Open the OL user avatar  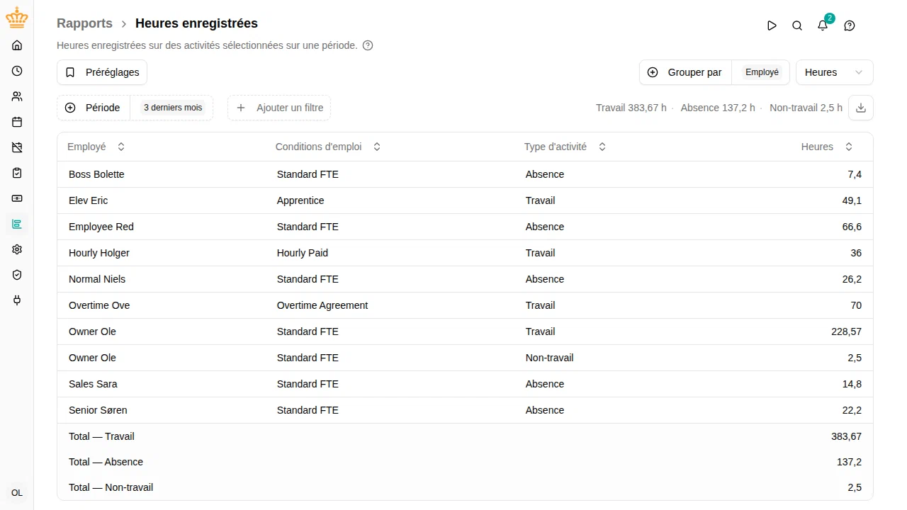(17, 493)
